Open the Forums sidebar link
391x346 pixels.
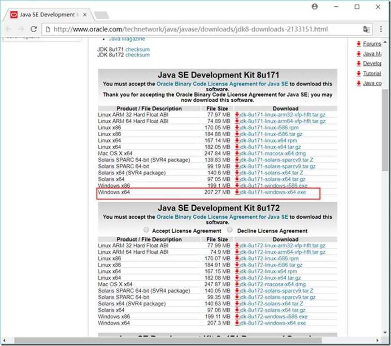pyautogui.click(x=372, y=44)
